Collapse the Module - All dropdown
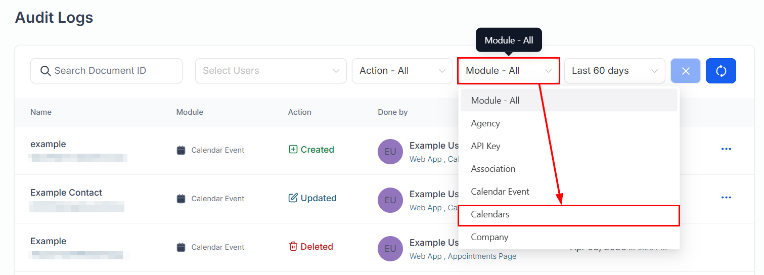Image resolution: width=764 pixels, height=275 pixels. click(509, 71)
